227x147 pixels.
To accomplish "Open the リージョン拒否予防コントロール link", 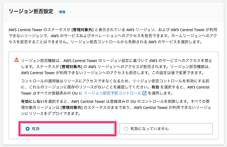I will click(112, 93).
